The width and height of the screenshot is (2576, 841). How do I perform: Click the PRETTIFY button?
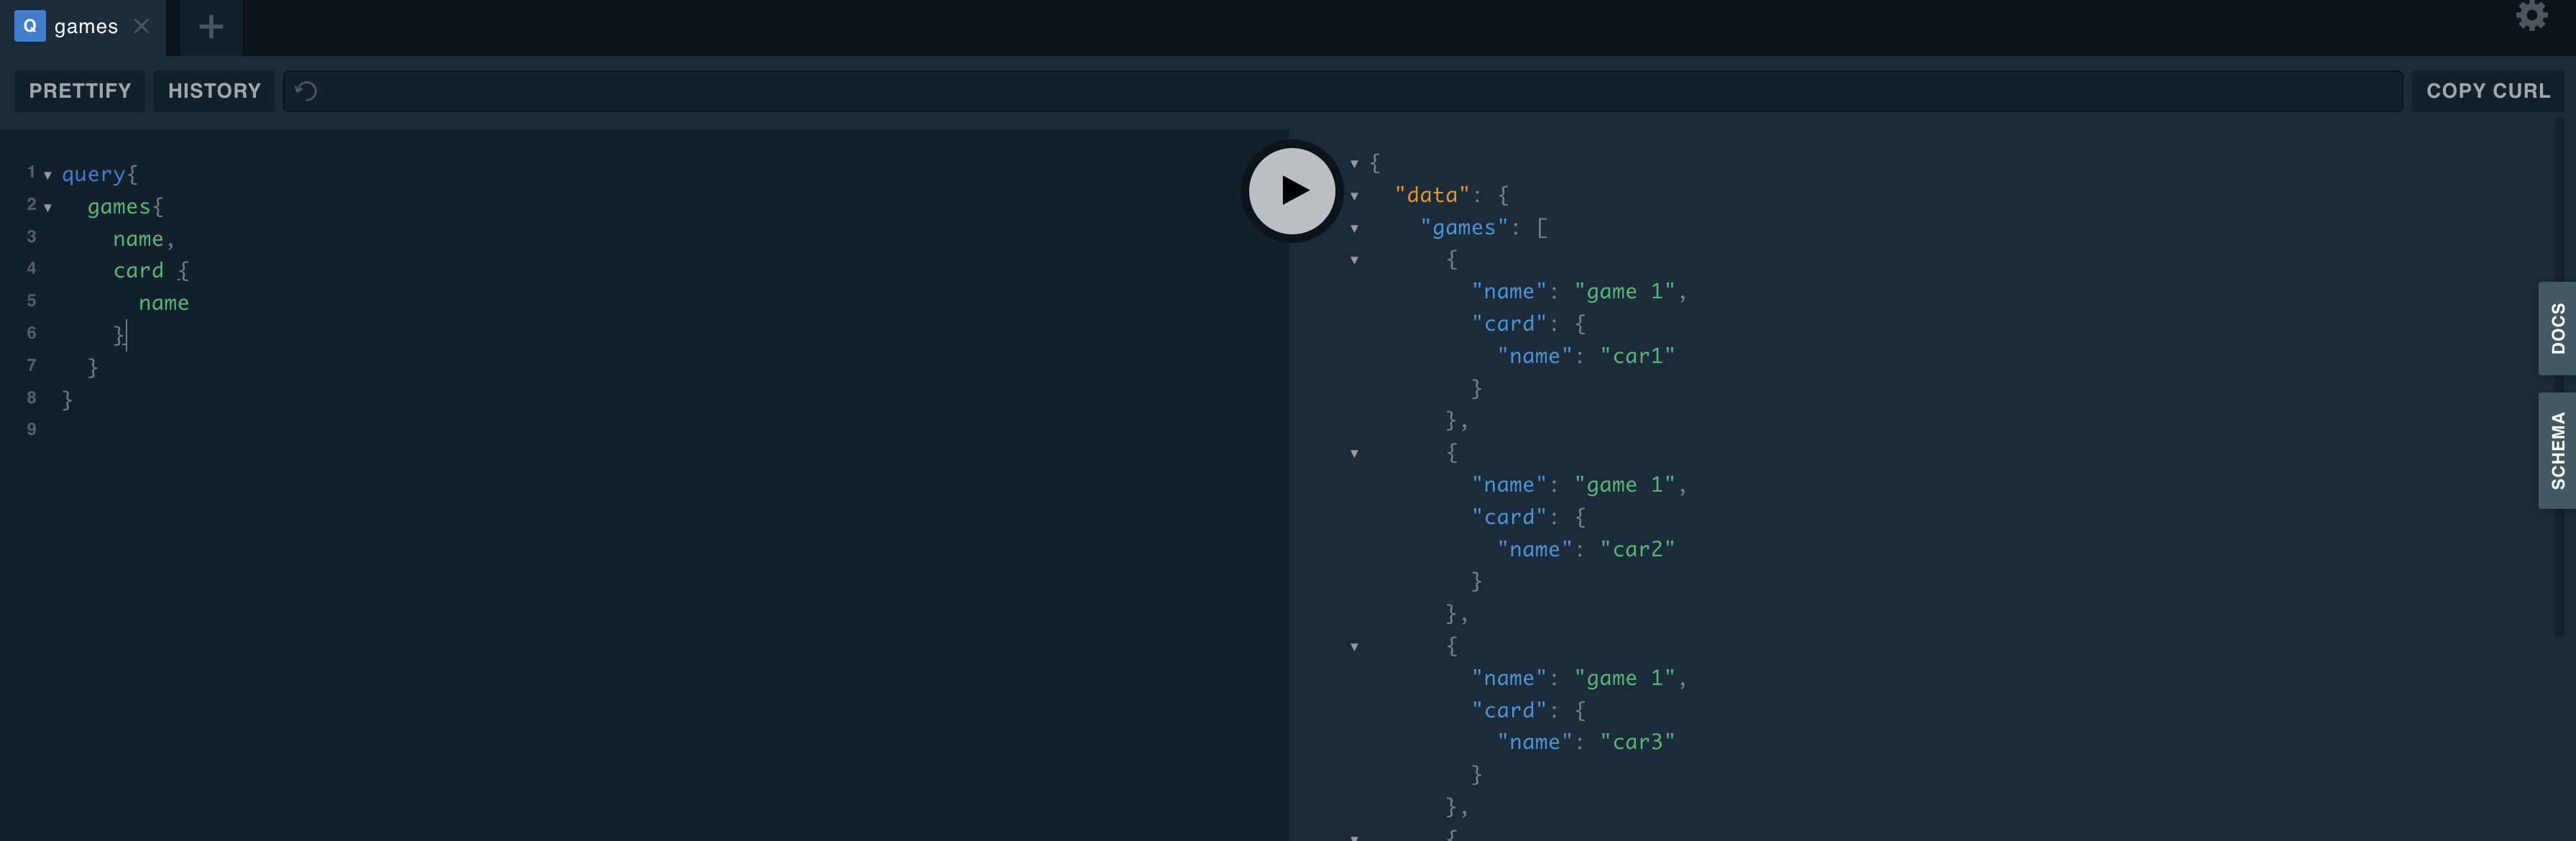(x=80, y=91)
